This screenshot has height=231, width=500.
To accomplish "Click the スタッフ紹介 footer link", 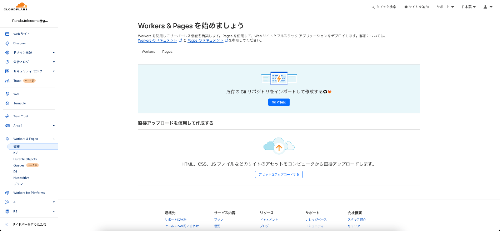I will coord(357,220).
